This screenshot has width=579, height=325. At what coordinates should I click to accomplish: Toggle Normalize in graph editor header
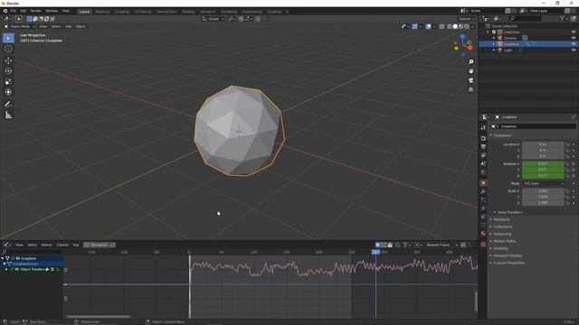coord(97,245)
